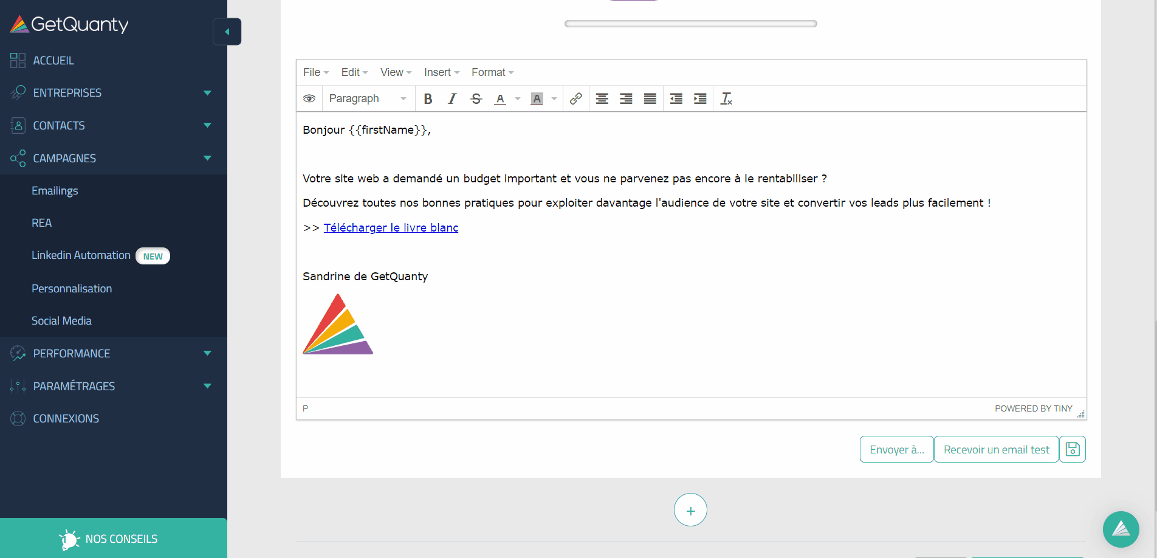Apply strikethrough formatting
This screenshot has width=1157, height=558.
coord(476,98)
